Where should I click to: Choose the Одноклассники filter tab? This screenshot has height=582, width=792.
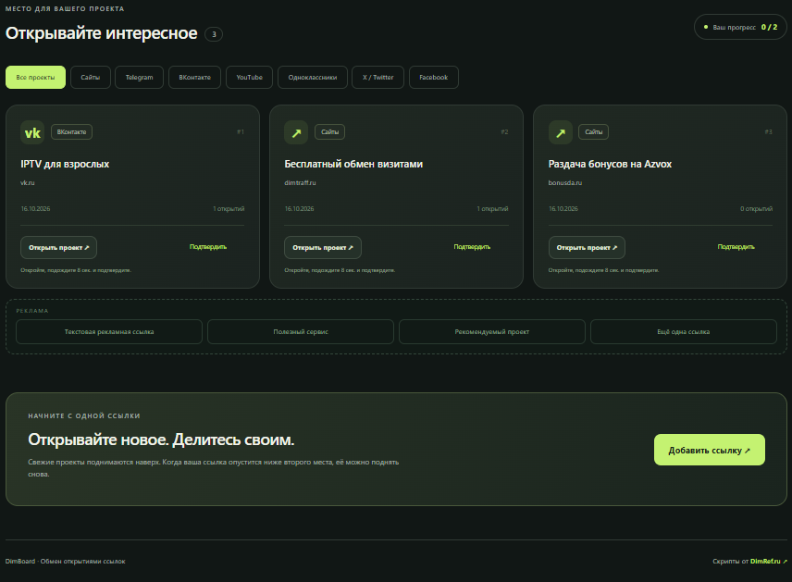point(313,78)
